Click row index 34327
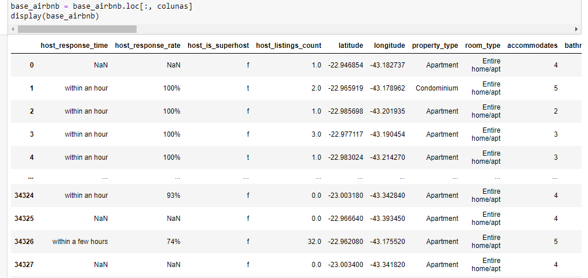588x278 pixels. tap(24, 265)
